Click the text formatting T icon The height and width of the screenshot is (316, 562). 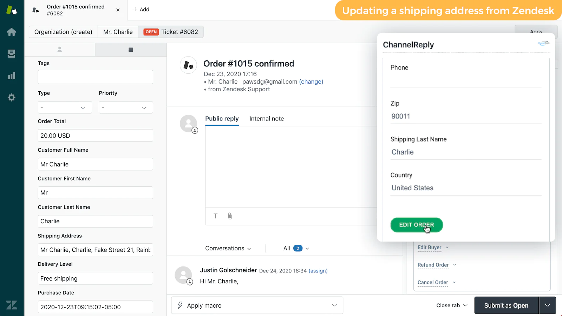tap(216, 216)
